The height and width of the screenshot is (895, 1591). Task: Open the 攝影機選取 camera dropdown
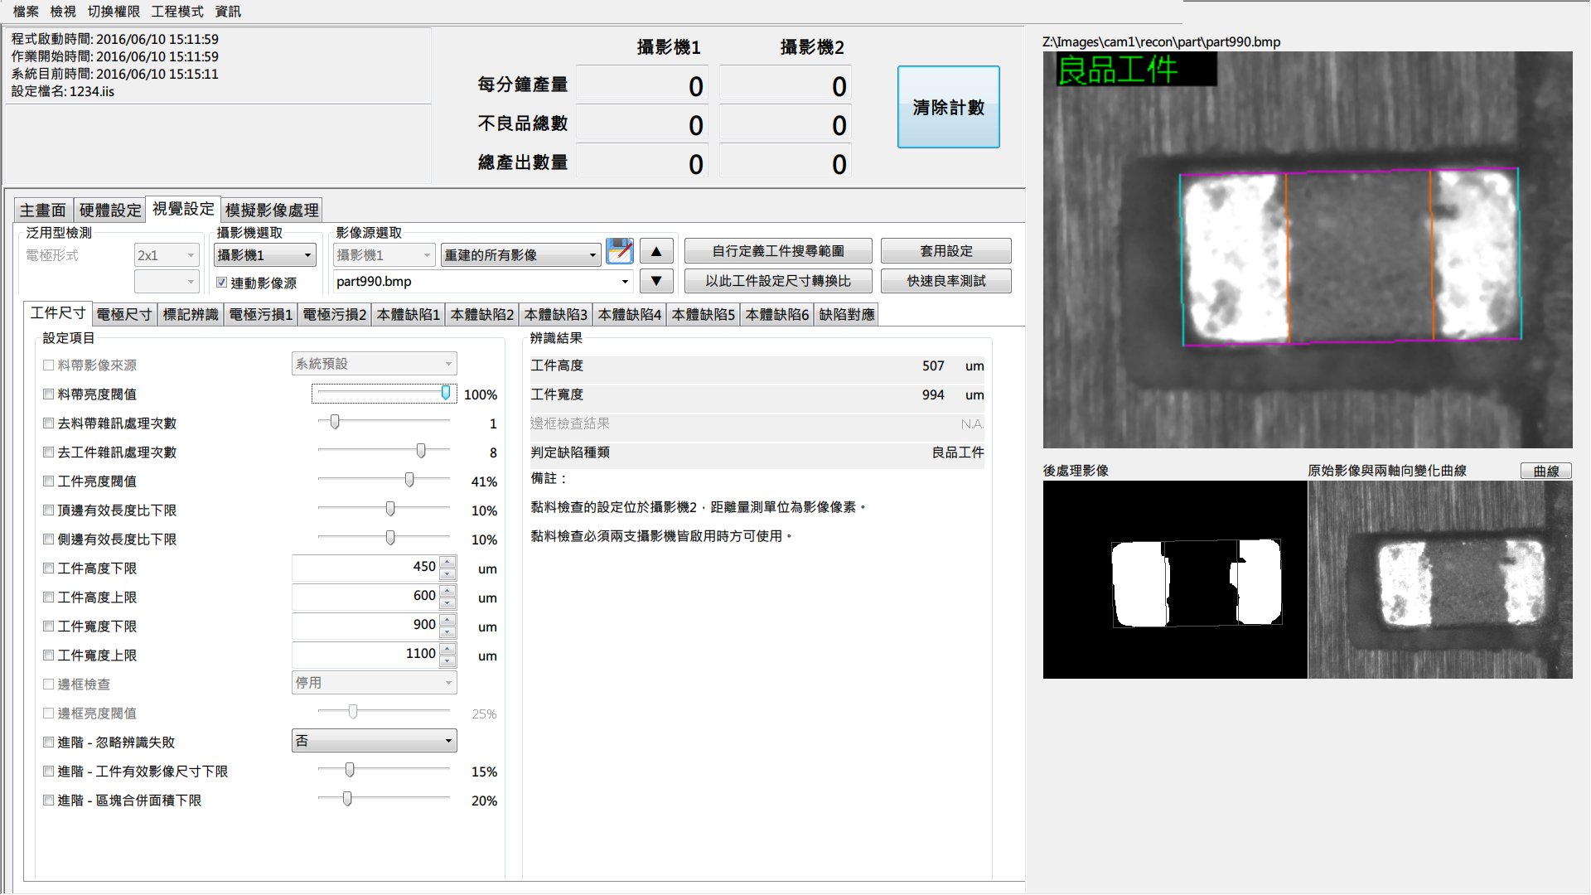pyautogui.click(x=264, y=255)
